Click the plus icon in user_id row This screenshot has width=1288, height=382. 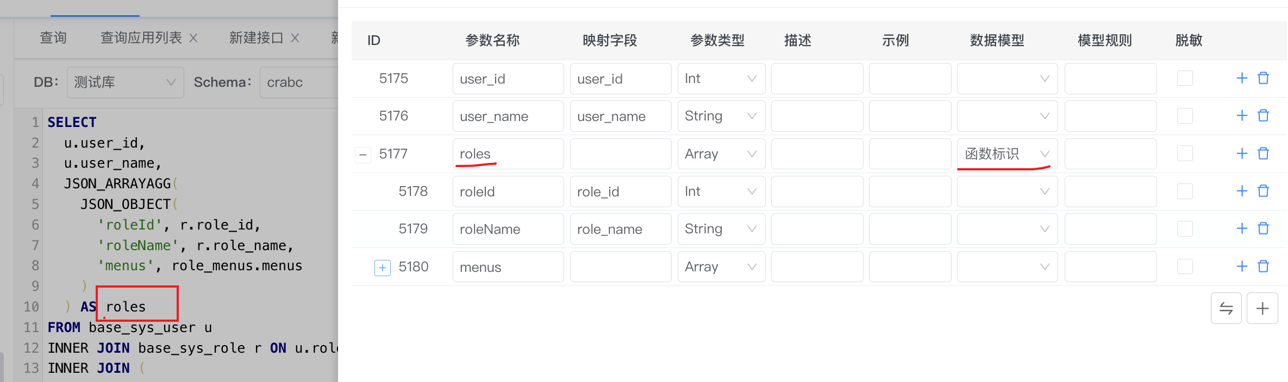[1242, 78]
